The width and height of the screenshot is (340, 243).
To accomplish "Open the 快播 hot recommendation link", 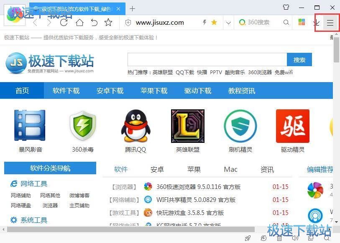I will (x=202, y=72).
